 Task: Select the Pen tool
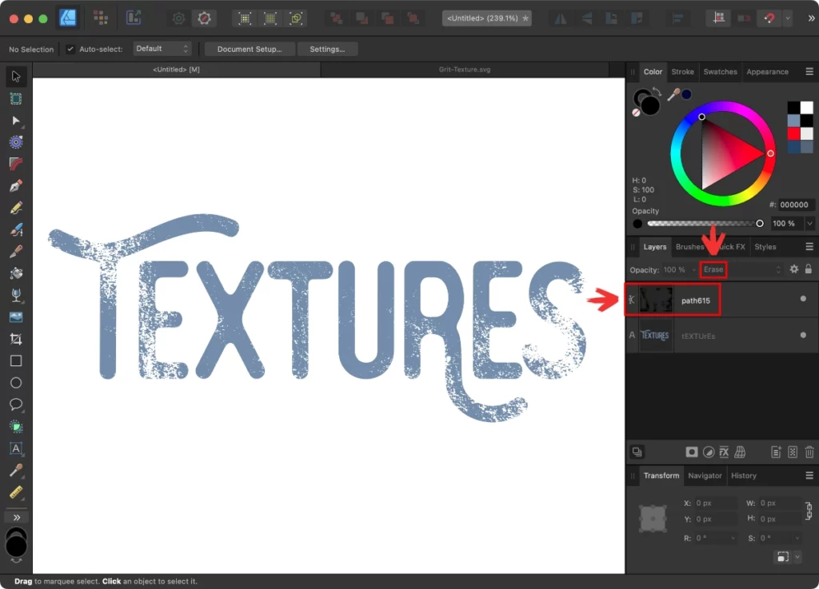coord(15,185)
